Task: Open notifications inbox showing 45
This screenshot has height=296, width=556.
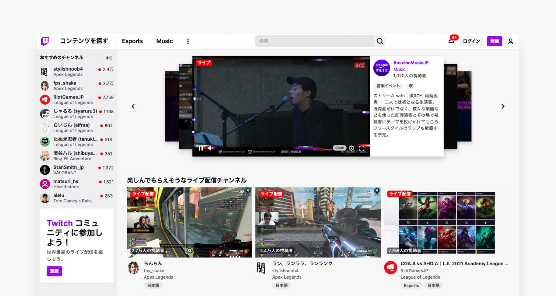Action: (x=451, y=41)
